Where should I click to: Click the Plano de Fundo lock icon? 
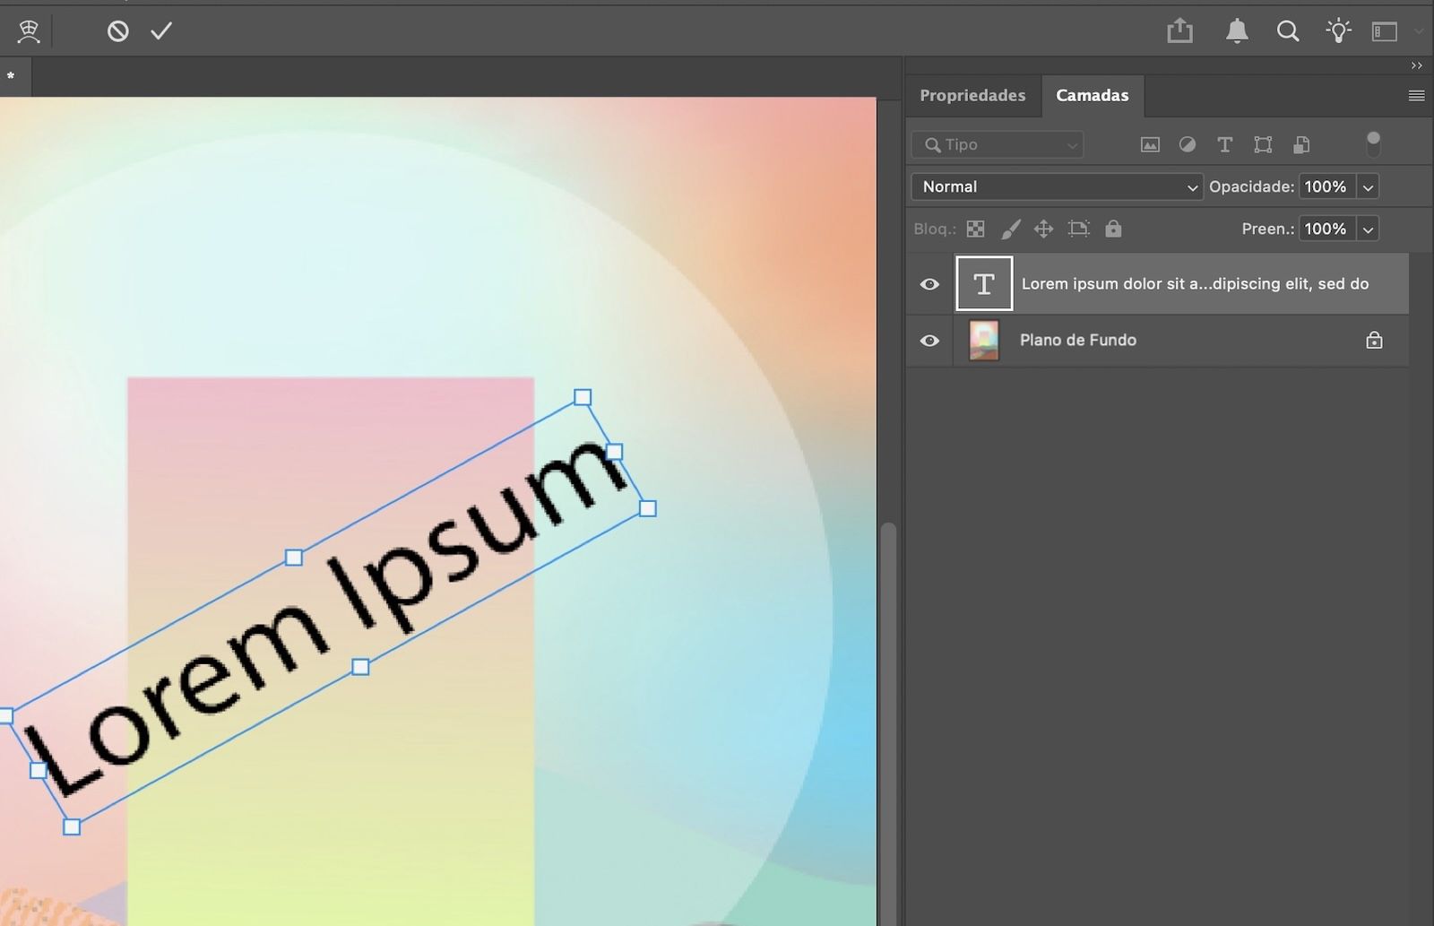pyautogui.click(x=1374, y=340)
